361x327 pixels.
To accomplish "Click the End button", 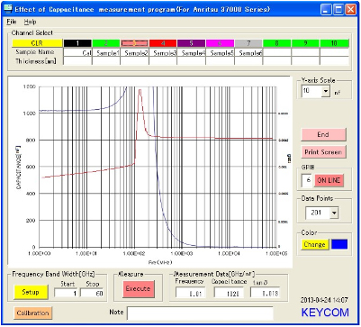I will (x=323, y=134).
